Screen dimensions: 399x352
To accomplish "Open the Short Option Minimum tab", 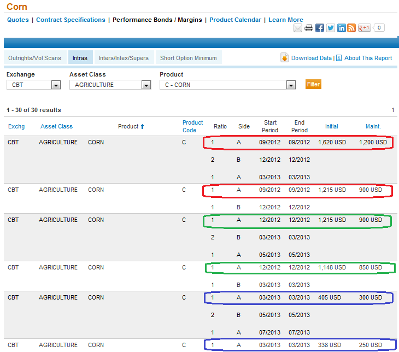I will [188, 58].
